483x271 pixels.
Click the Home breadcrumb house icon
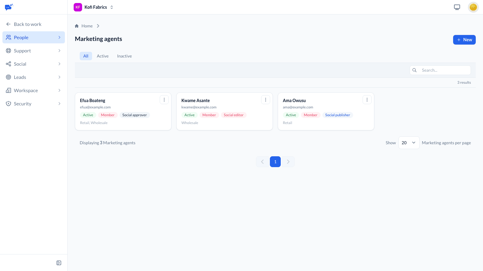pyautogui.click(x=77, y=26)
